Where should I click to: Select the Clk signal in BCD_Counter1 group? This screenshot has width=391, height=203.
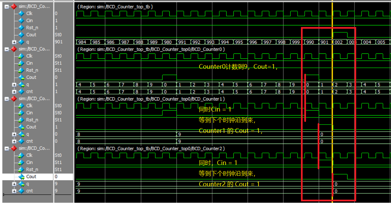pyautogui.click(x=29, y=106)
